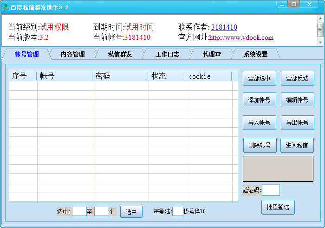
Task: Click the 删除帐号 button
Action: point(260,145)
